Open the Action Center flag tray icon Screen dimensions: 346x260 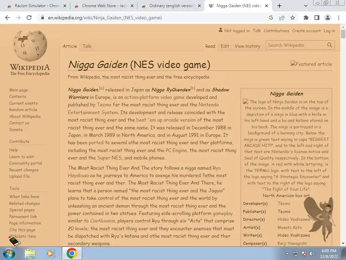[x=304, y=254]
